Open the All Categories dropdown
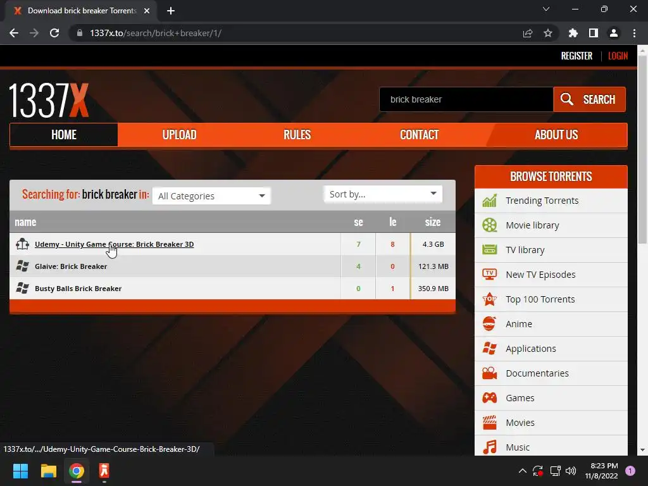 (x=211, y=196)
